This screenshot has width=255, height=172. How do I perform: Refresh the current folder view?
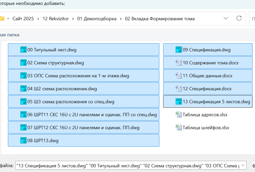click(x=239, y=18)
